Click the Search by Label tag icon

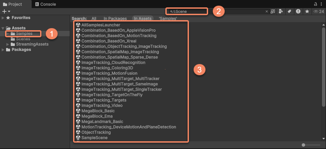(289, 11)
